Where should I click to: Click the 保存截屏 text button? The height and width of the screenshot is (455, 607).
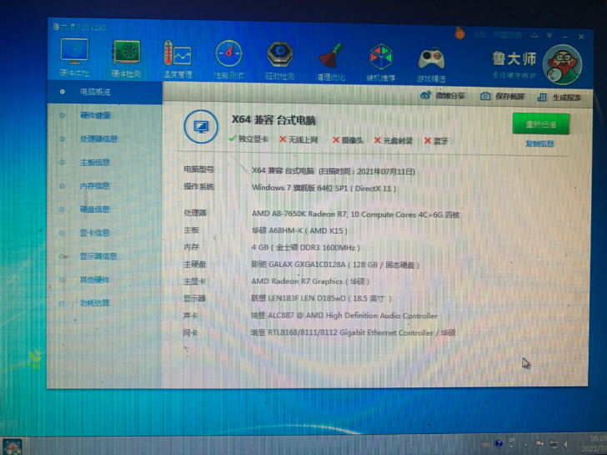[x=509, y=97]
